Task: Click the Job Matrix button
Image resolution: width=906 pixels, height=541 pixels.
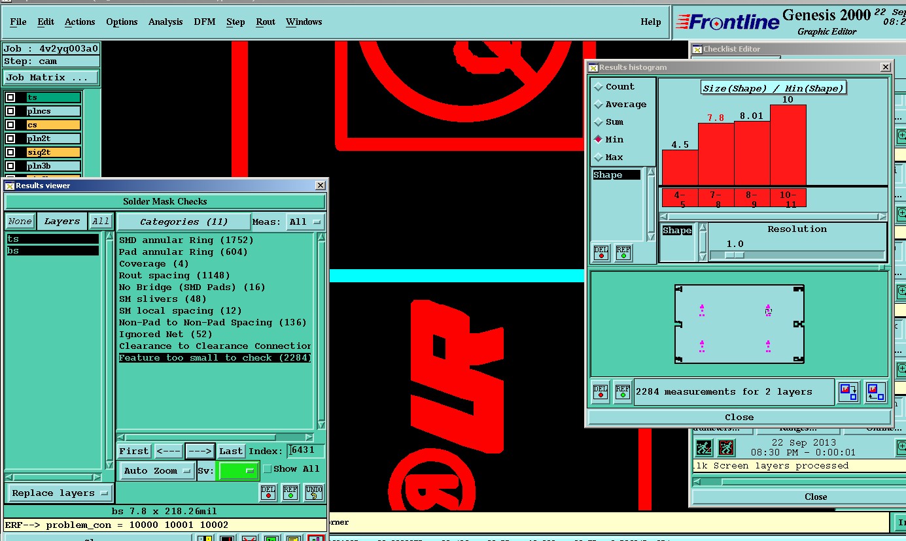Action: click(x=51, y=77)
